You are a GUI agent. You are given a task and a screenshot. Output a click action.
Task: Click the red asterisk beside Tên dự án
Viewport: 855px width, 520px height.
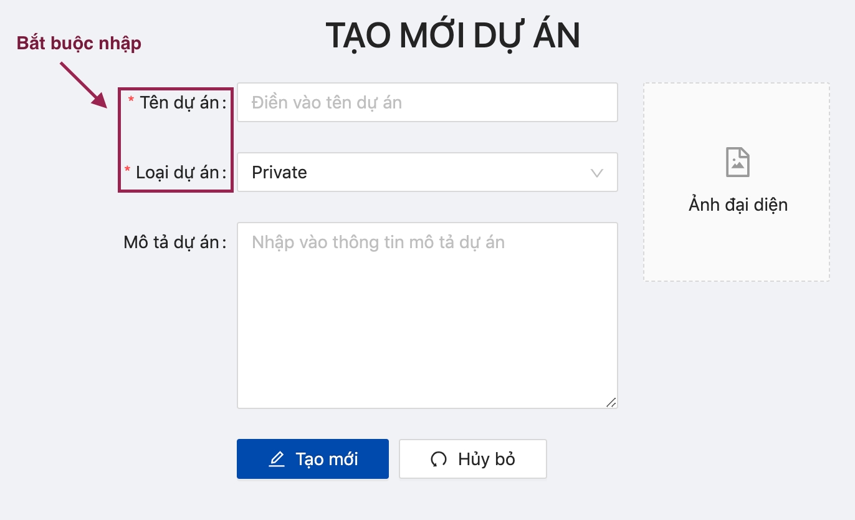point(131,101)
